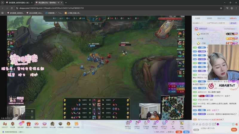Open a new browser tab
This screenshot has height=134, width=239.
point(66,3)
